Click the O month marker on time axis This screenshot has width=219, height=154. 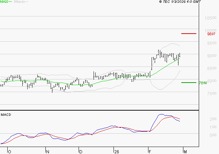9,152
